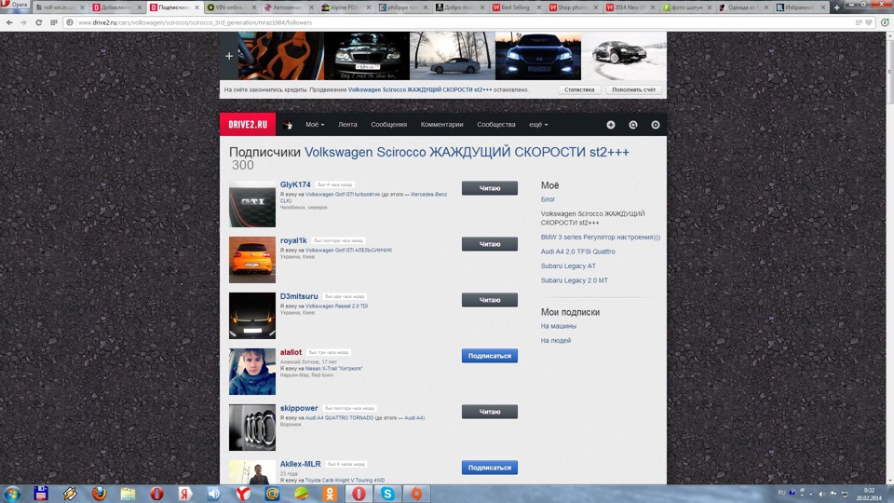Click the browser forward arrow
894x503 pixels.
click(23, 22)
